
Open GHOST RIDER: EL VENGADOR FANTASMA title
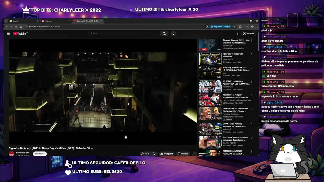click(x=235, y=110)
